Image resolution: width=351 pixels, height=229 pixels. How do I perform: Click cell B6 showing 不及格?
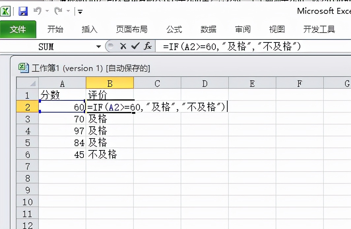click(110, 154)
